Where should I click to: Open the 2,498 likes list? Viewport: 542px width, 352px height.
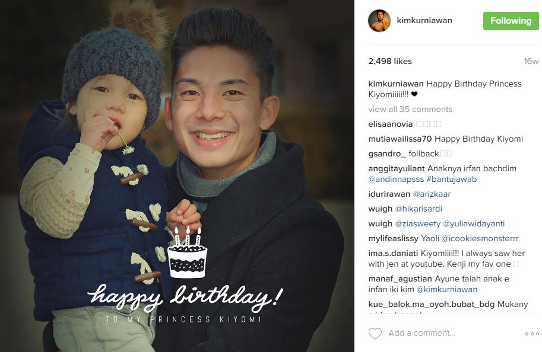390,61
